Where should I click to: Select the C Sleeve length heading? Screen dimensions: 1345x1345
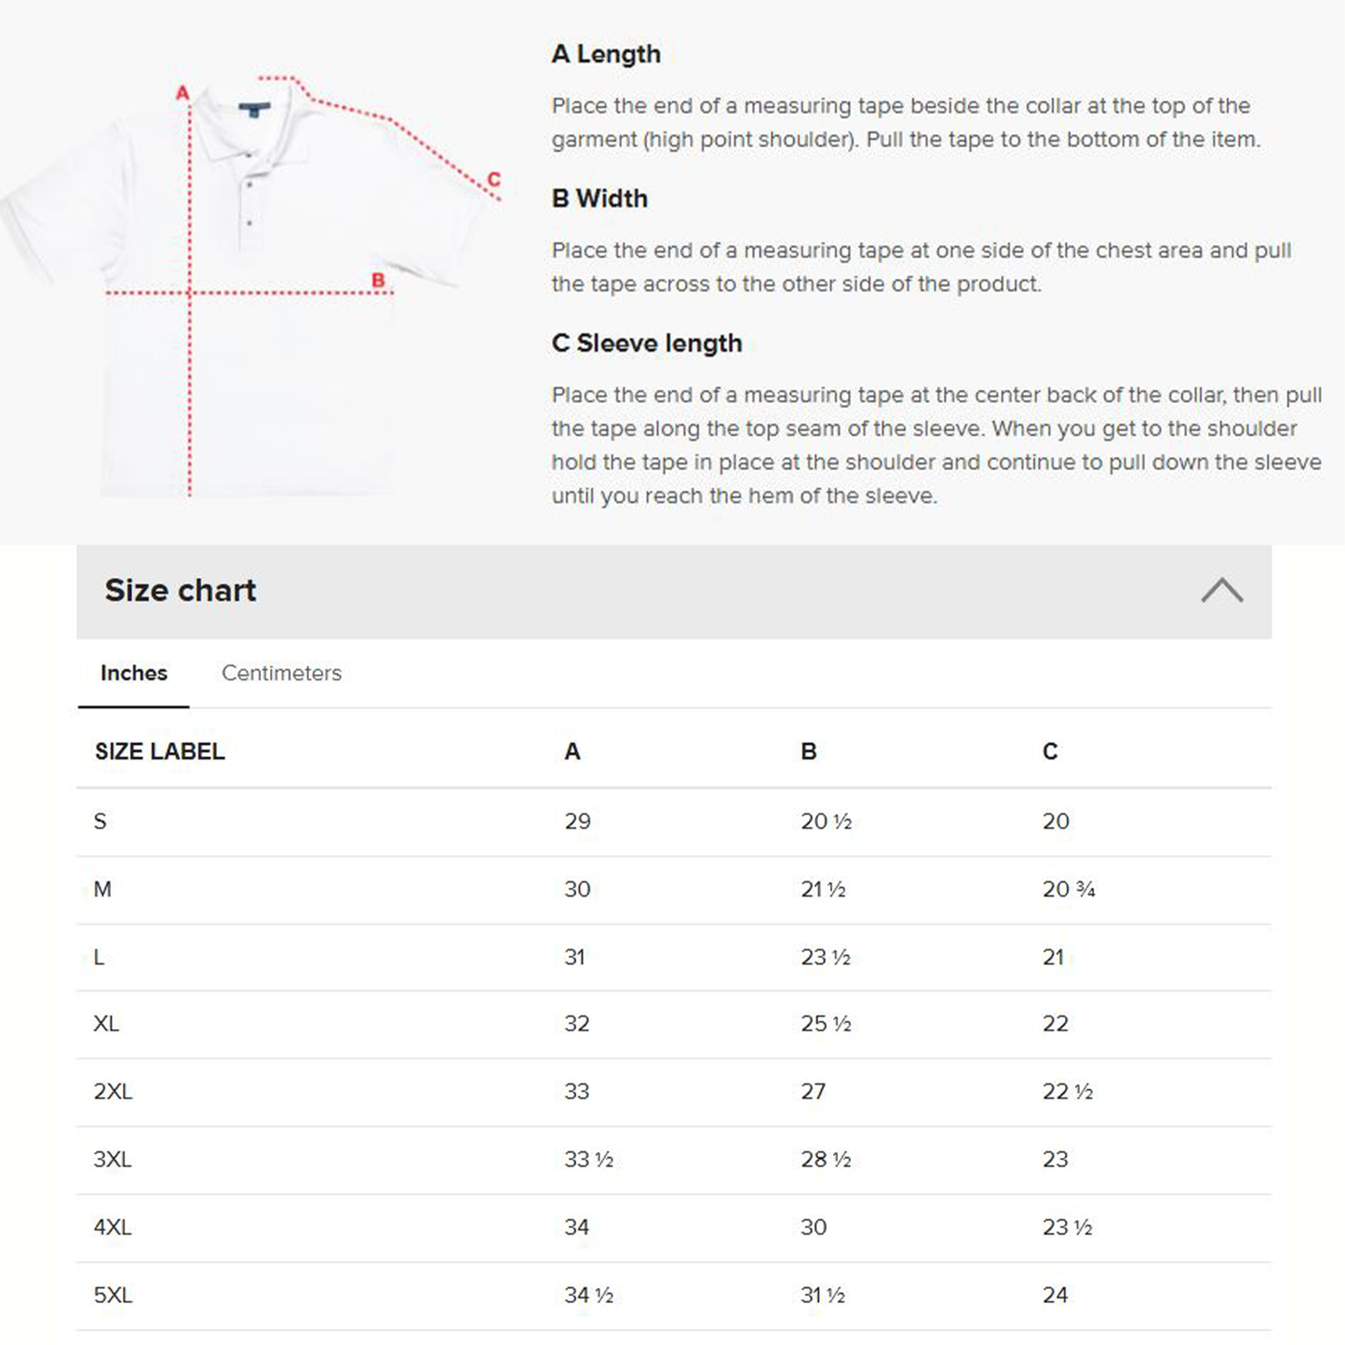[x=647, y=343]
